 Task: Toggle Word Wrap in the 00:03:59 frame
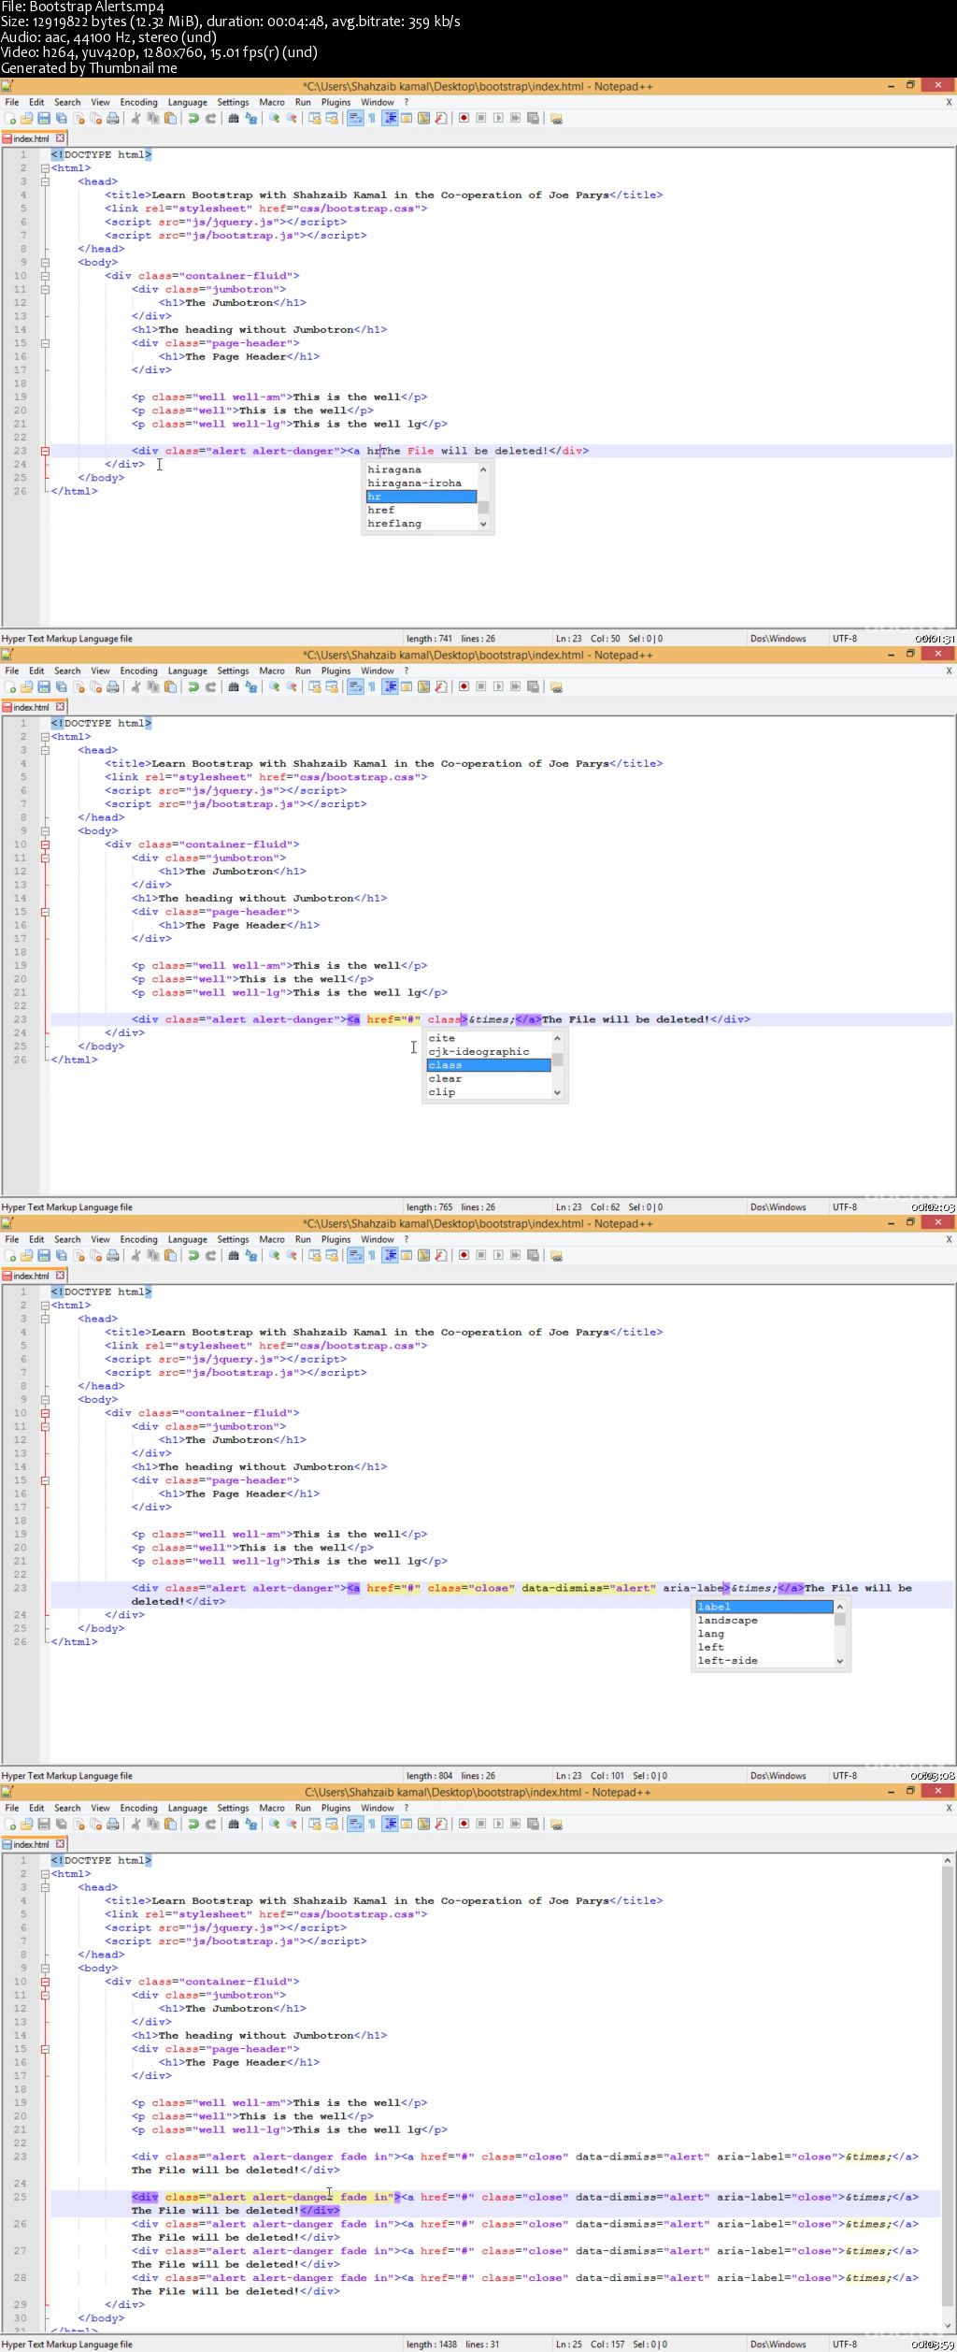pyautogui.click(x=355, y=1824)
